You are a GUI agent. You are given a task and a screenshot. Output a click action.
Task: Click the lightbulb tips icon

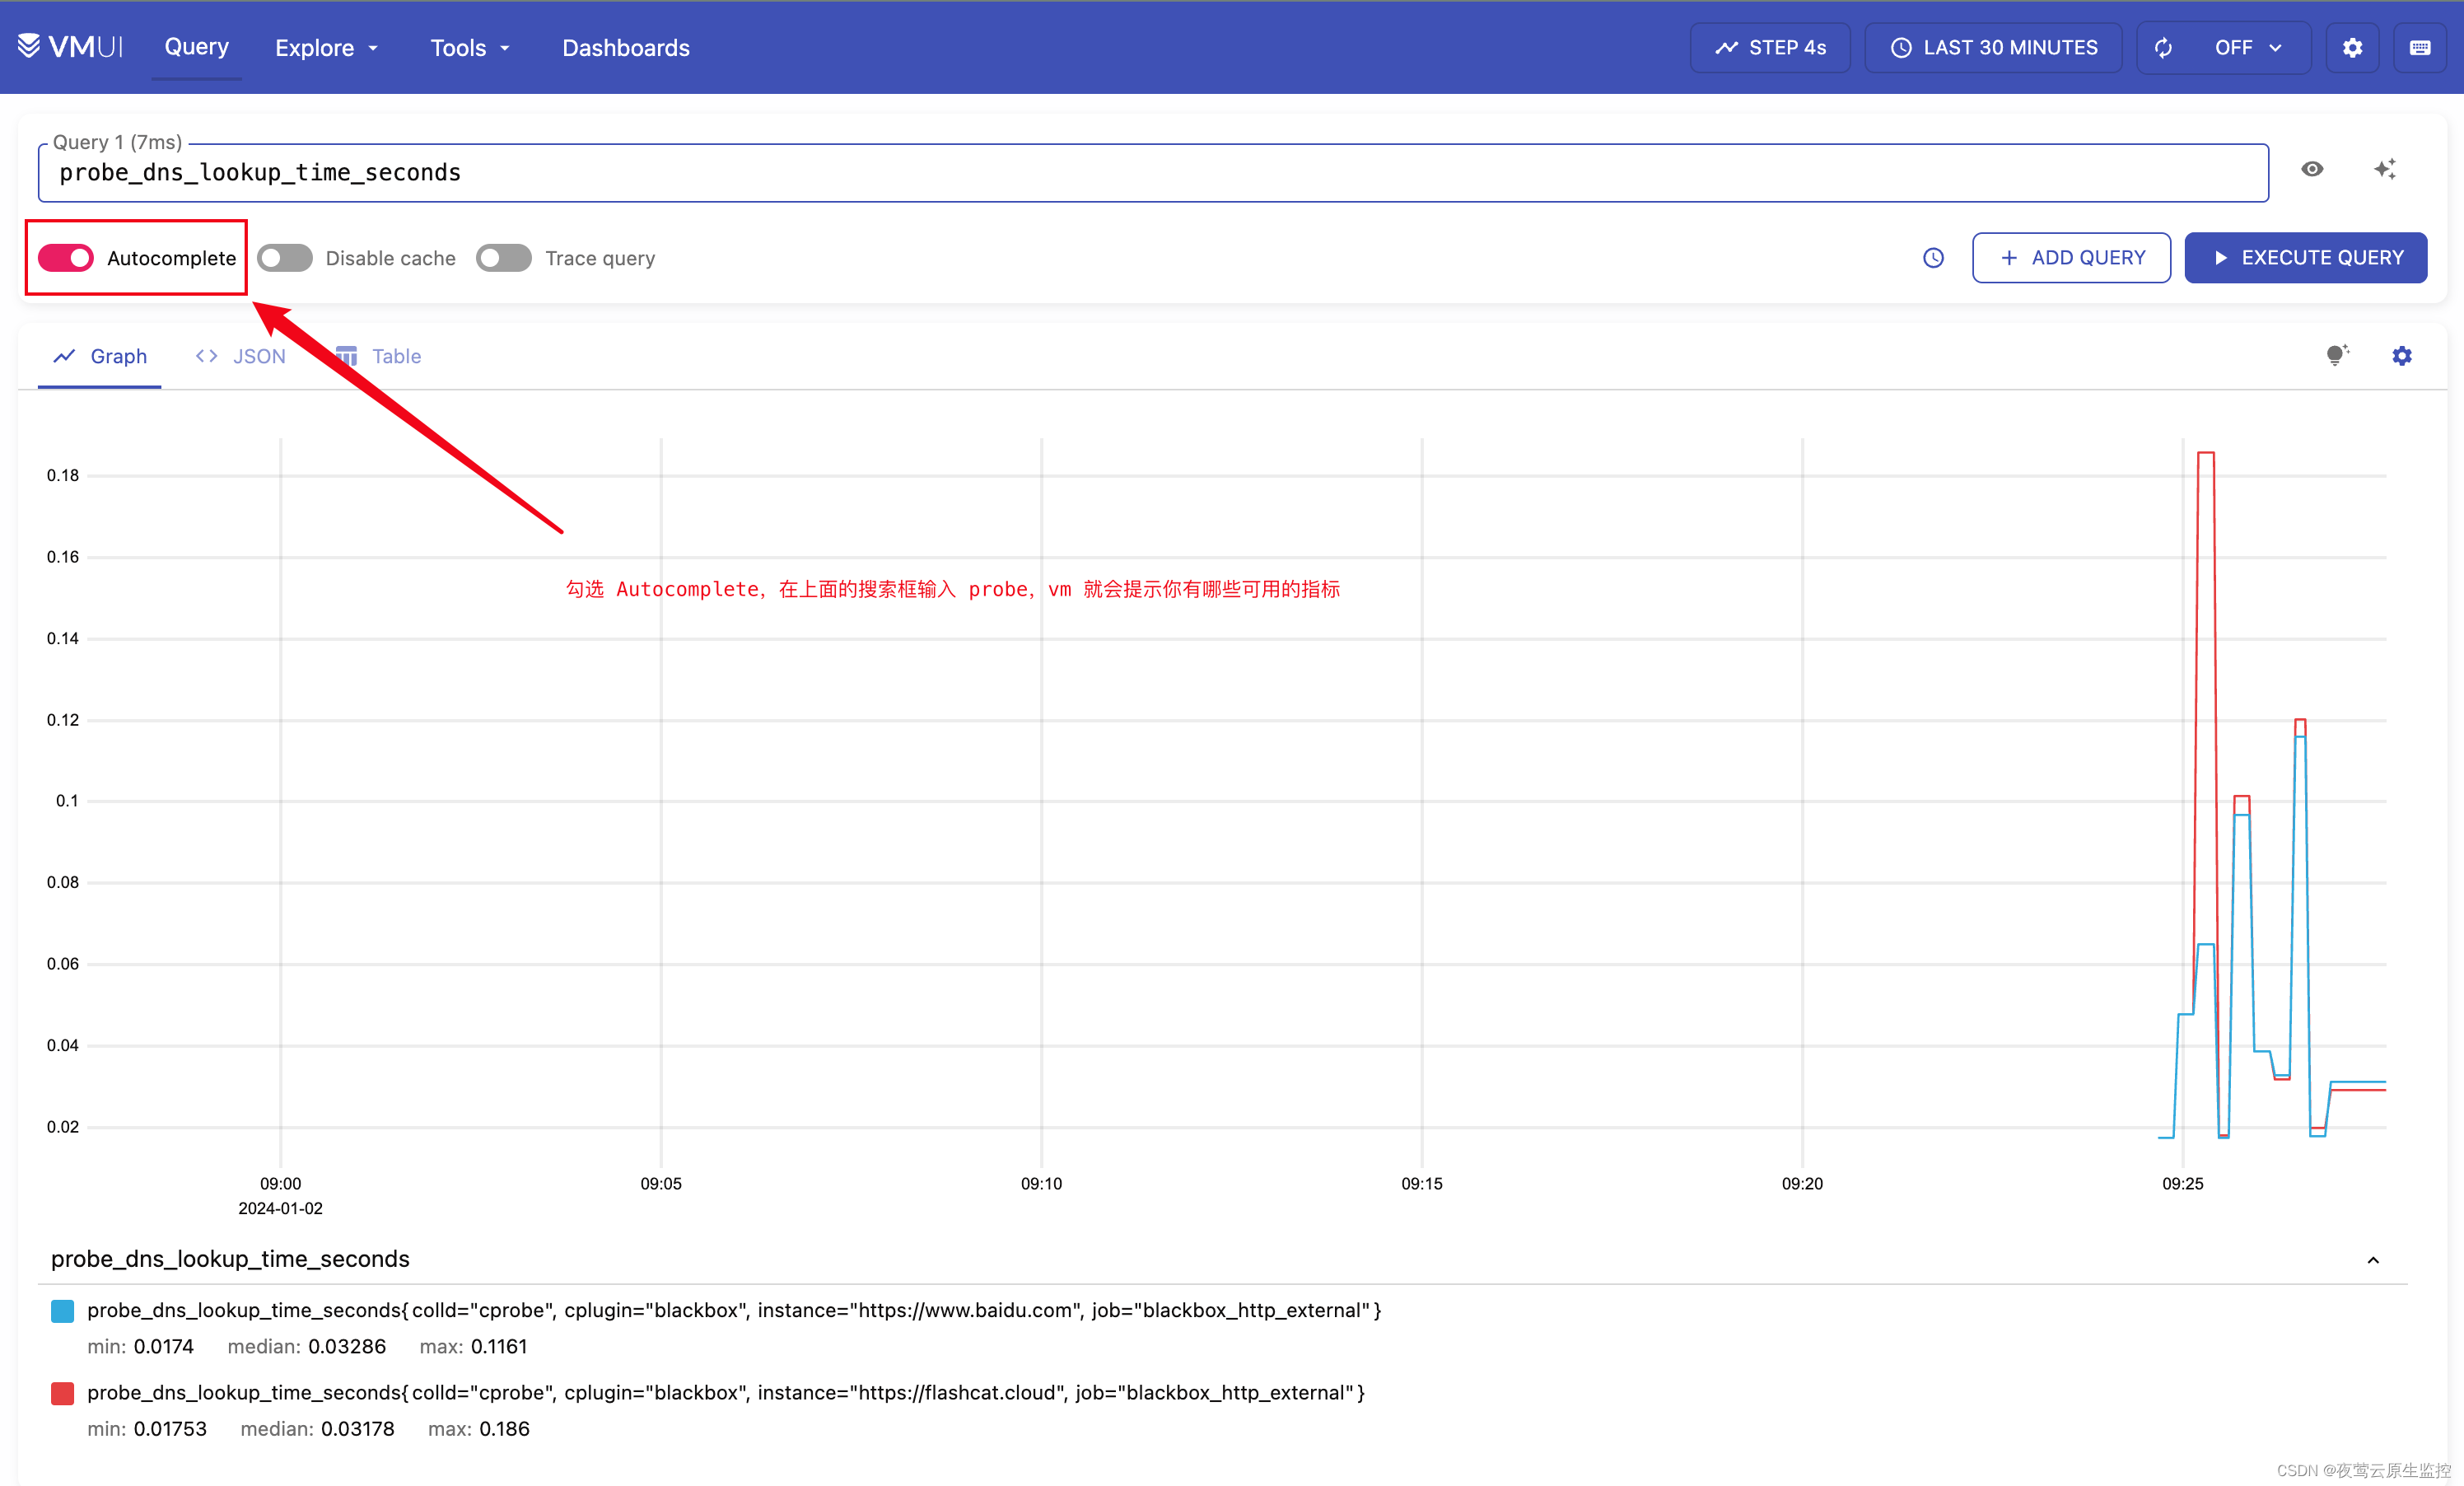click(x=2336, y=355)
